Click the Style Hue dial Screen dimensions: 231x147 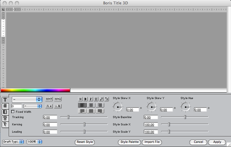pos(185,107)
